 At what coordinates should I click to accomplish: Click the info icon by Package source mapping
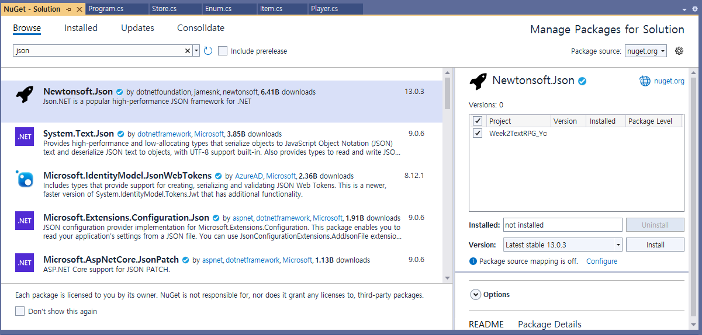click(x=473, y=261)
